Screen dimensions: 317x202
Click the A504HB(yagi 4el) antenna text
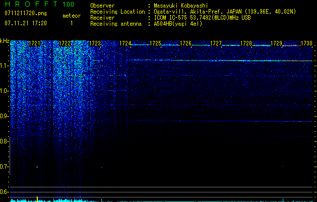[x=178, y=24]
